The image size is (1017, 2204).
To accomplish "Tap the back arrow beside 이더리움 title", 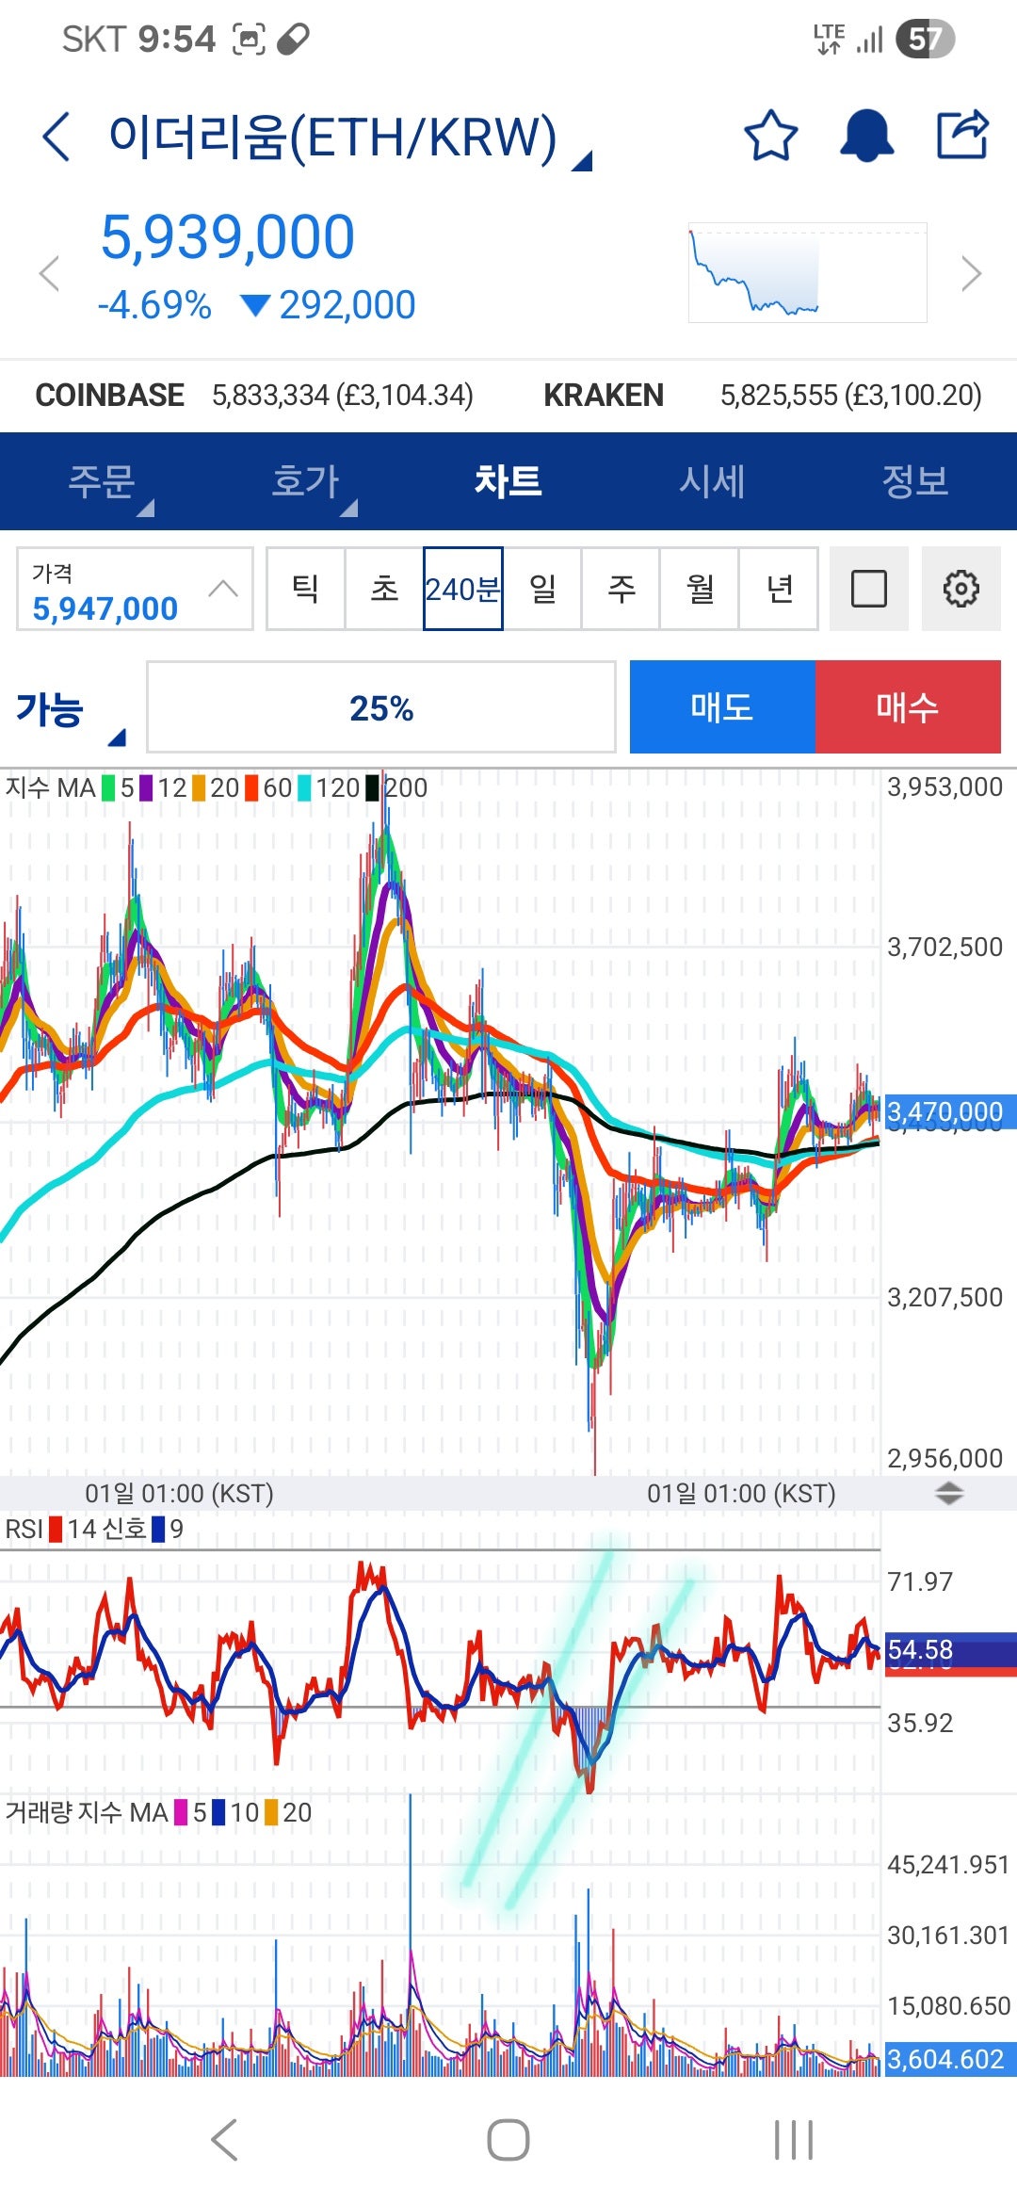I will coord(56,137).
